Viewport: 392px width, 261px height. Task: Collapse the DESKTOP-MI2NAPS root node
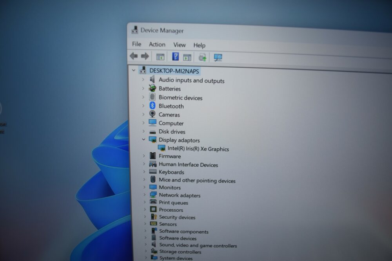click(x=134, y=70)
